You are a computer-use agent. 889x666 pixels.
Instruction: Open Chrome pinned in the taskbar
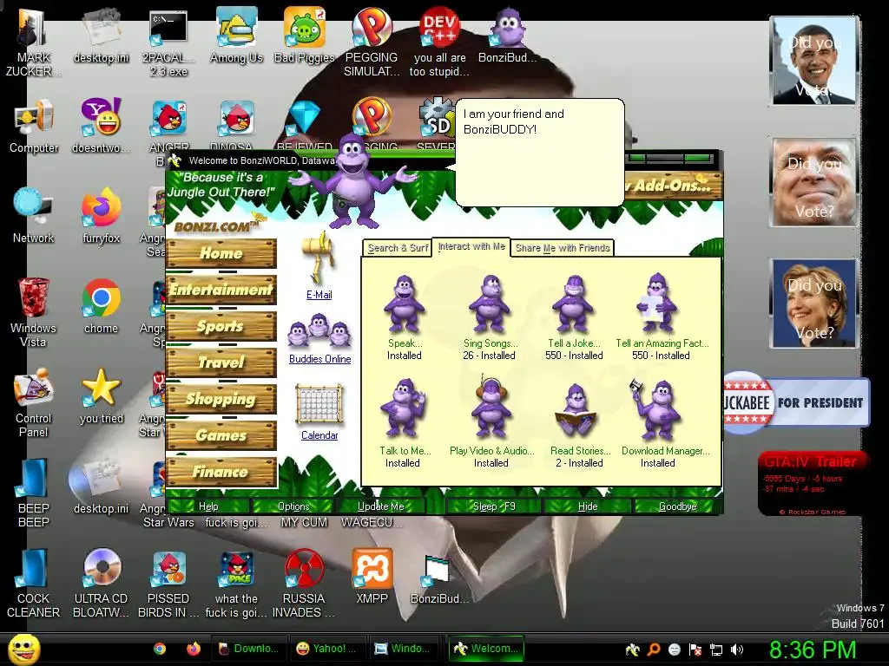click(160, 649)
